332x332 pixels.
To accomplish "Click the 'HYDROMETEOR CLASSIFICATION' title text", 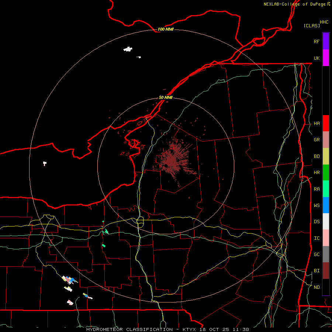I will tap(129, 329).
